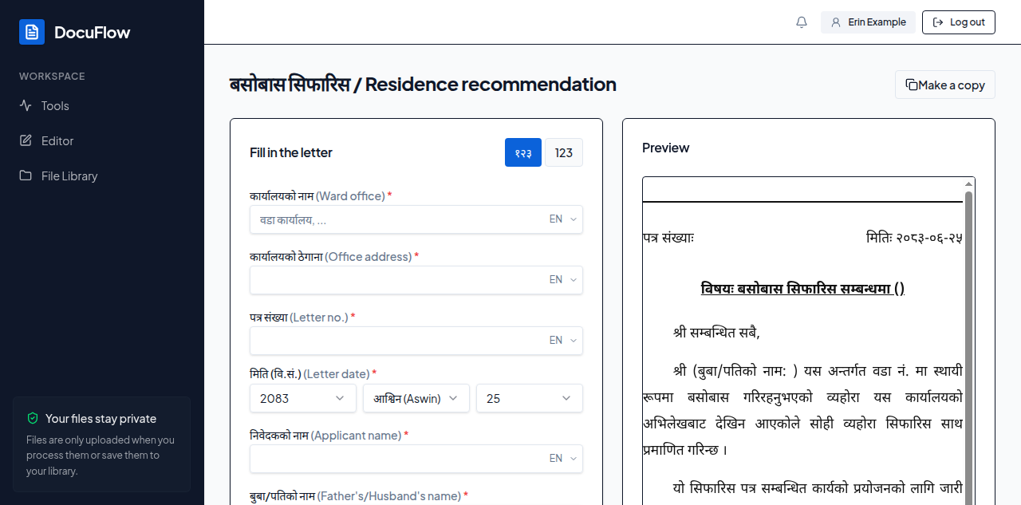Viewport: 1021px width, 505px height.
Task: Open Editor in workspace sidebar
Action: coord(102,140)
